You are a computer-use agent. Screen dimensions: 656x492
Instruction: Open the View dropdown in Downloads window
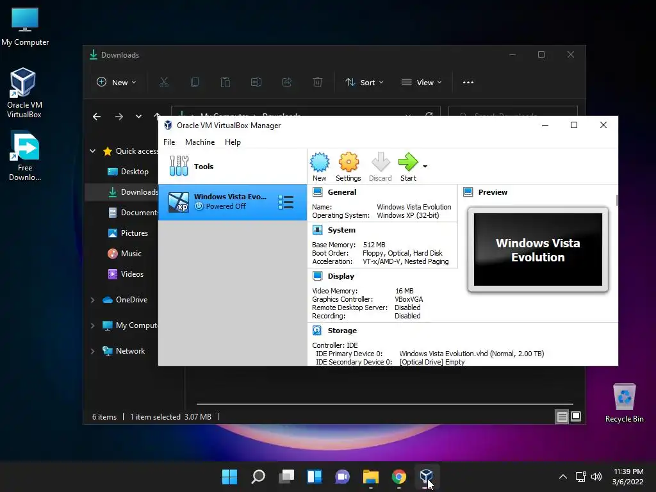422,83
